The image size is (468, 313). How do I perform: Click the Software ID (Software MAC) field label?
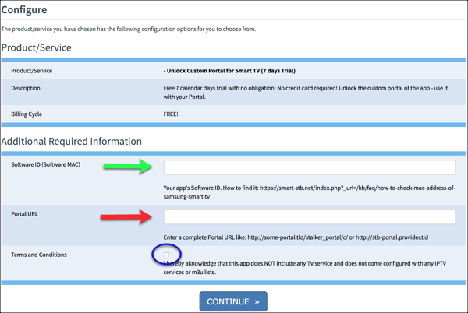tap(45, 164)
